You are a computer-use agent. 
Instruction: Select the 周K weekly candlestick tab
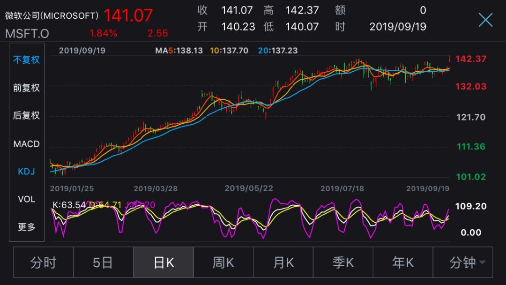pos(223,262)
